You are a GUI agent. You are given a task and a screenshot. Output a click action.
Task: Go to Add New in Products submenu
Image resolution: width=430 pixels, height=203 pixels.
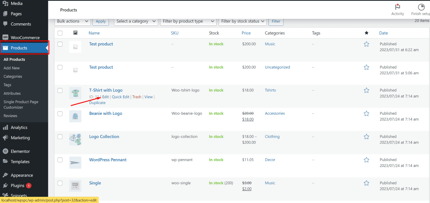click(x=12, y=68)
